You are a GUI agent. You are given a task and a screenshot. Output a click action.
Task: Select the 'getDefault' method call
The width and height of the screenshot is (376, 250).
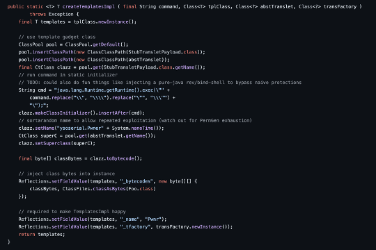(107, 44)
